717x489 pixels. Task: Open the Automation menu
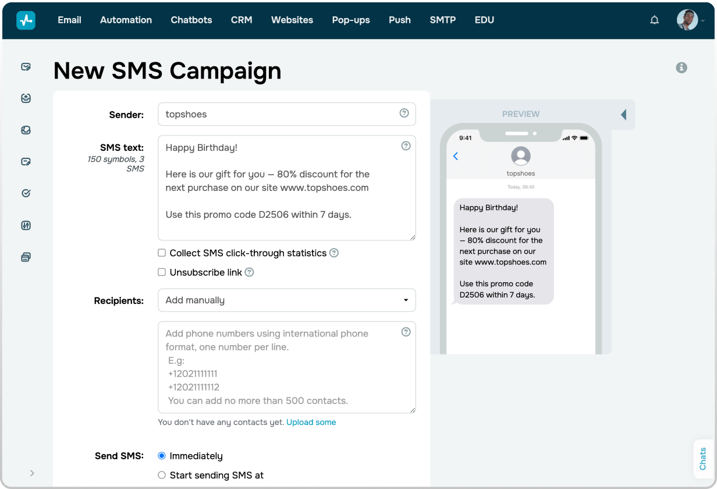coord(126,20)
